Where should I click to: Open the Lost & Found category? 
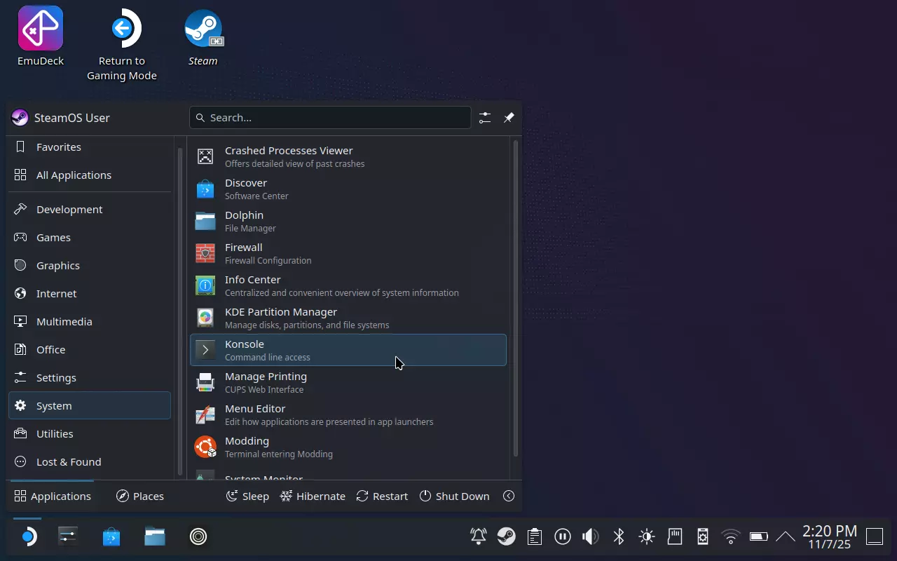point(90,462)
